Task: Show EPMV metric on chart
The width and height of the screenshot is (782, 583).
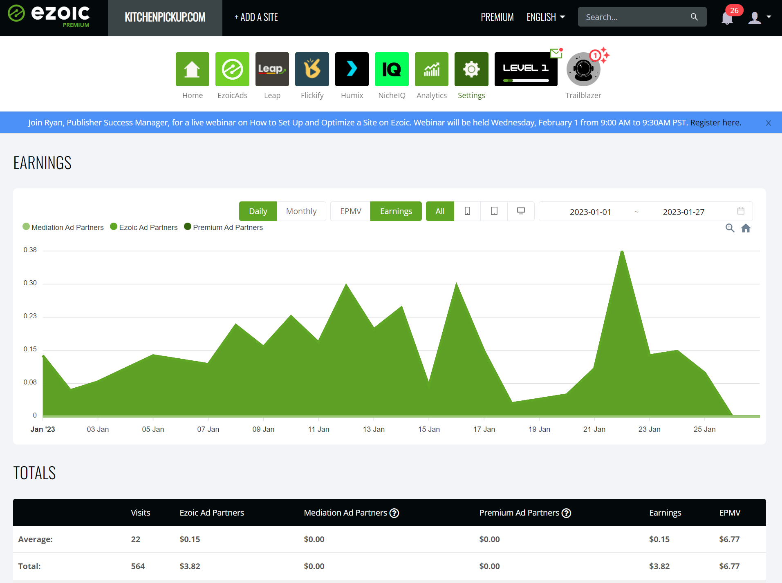Action: 350,211
